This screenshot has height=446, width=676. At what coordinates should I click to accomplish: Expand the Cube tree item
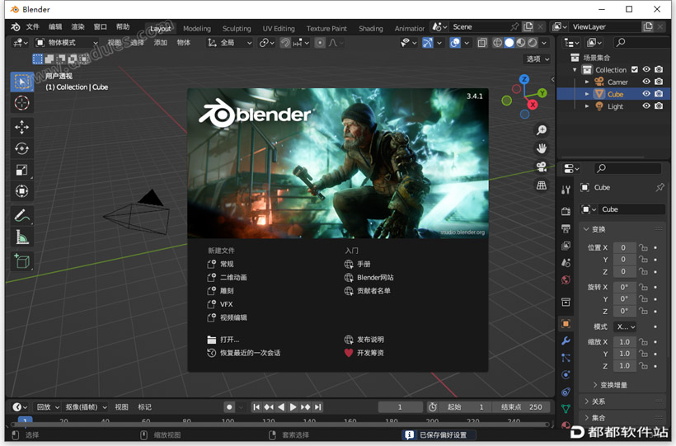tap(587, 94)
